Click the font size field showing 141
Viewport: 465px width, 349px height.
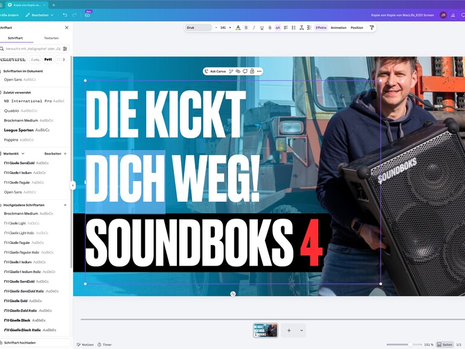[x=223, y=28]
